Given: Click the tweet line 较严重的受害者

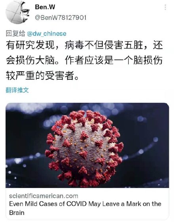Looking at the screenshot, I should pos(42,76).
